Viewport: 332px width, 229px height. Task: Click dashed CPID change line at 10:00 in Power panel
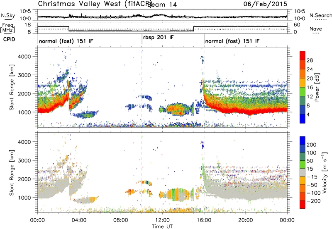pos(142,87)
